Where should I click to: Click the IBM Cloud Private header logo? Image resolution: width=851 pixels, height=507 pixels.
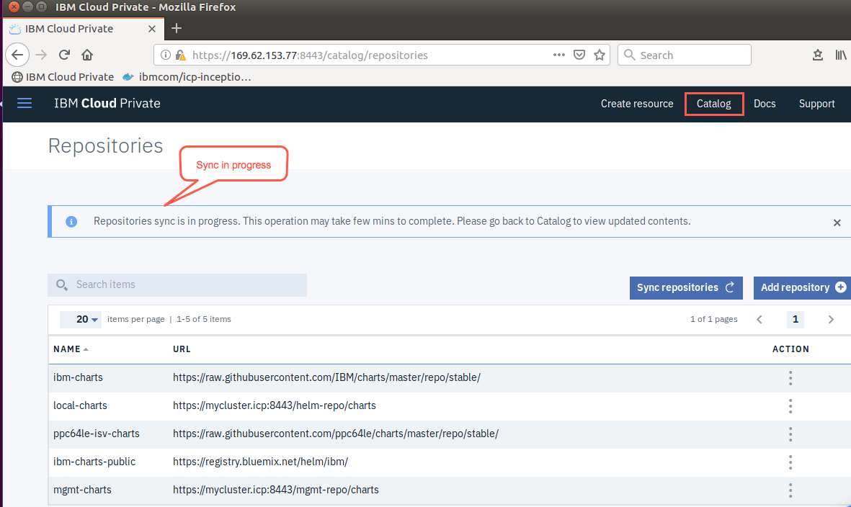click(x=107, y=103)
